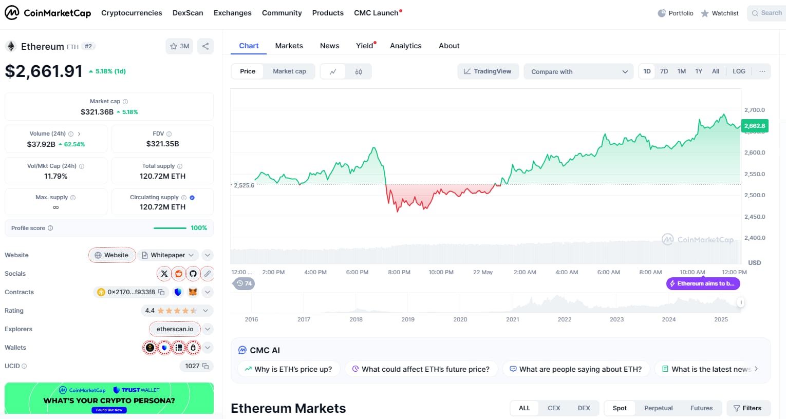Set chart range to All
The image size is (786, 419).
716,71
